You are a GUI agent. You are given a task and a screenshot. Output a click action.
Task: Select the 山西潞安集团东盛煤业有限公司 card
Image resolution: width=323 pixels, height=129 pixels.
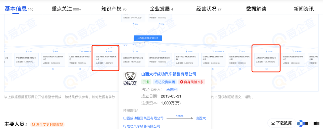coord(293,60)
